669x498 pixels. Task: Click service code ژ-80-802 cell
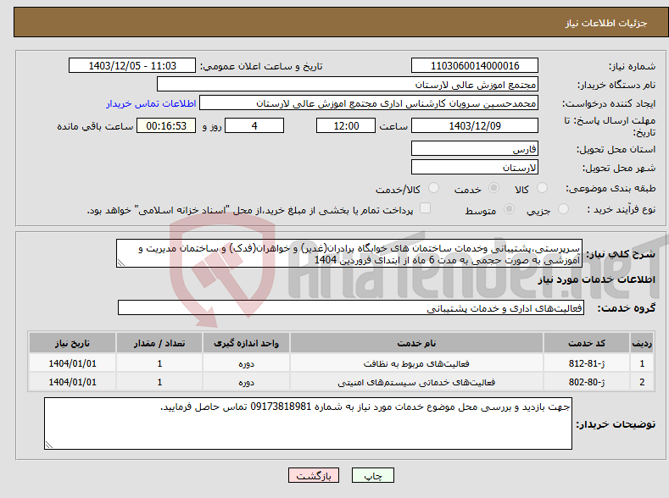click(587, 382)
